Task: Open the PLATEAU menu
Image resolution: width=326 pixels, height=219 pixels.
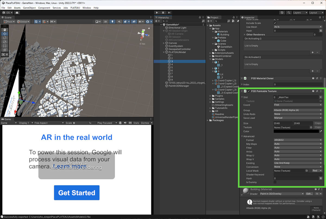Action: click(x=75, y=8)
